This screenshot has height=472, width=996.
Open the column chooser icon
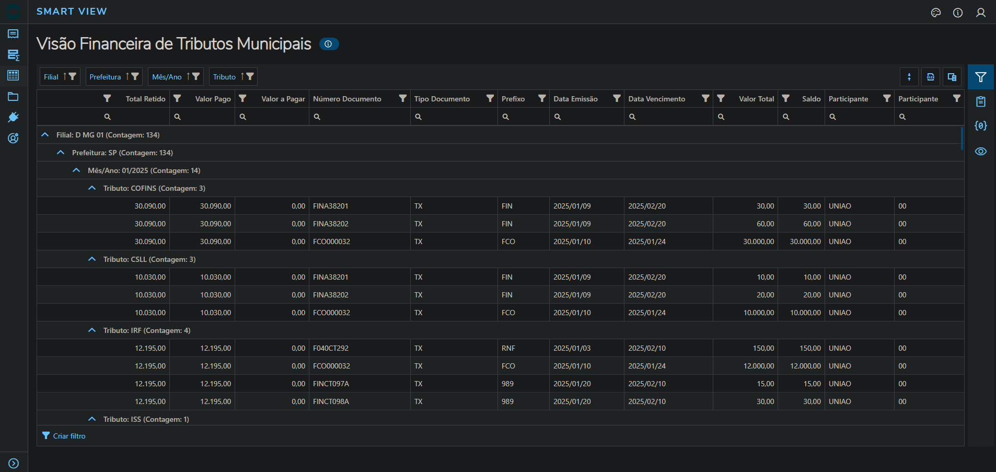tap(952, 77)
